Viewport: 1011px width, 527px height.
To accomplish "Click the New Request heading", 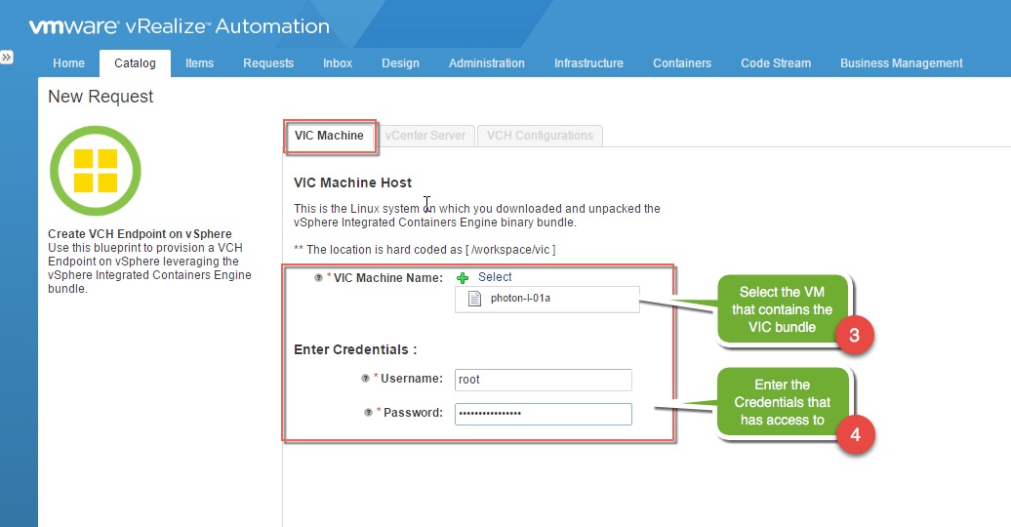I will click(x=101, y=97).
